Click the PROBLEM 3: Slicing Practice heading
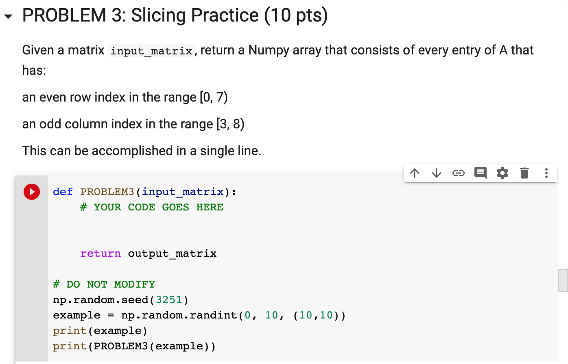This screenshot has width=568, height=364. 174,15
